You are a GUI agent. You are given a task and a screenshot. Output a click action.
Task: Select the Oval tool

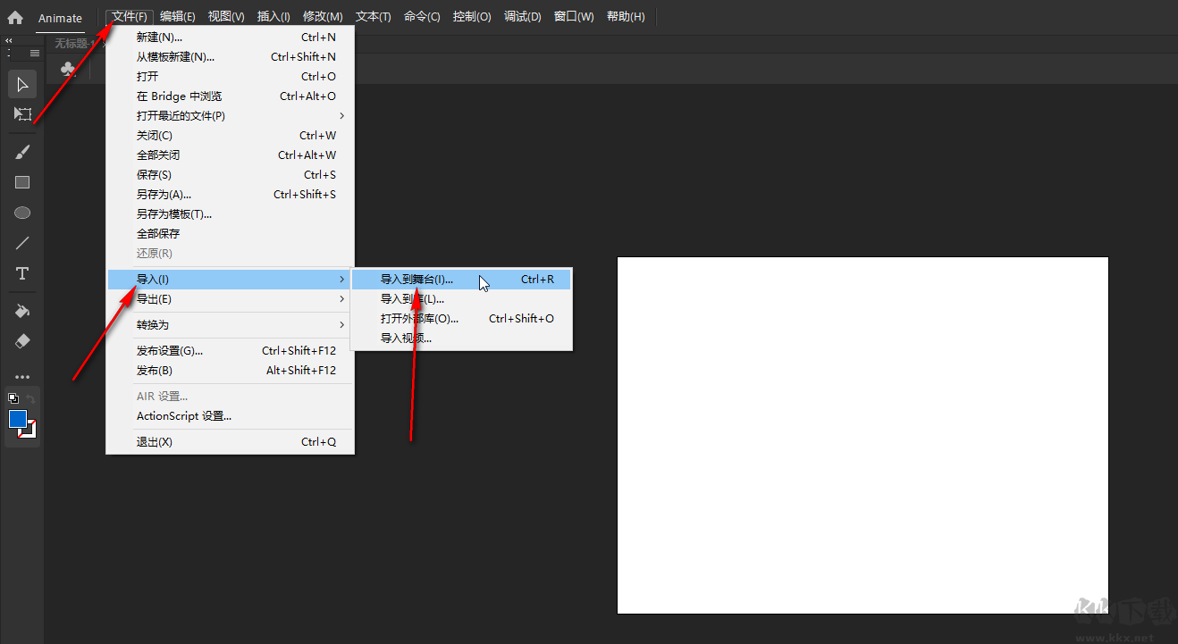pyautogui.click(x=22, y=213)
